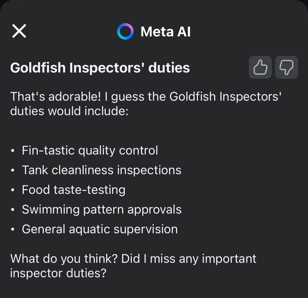Give the response a thumbs down

point(286,68)
